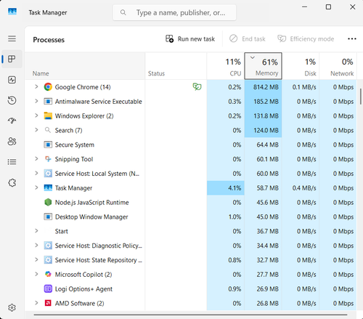Click the search magnifier icon in search box
The image size is (363, 319).
click(123, 12)
